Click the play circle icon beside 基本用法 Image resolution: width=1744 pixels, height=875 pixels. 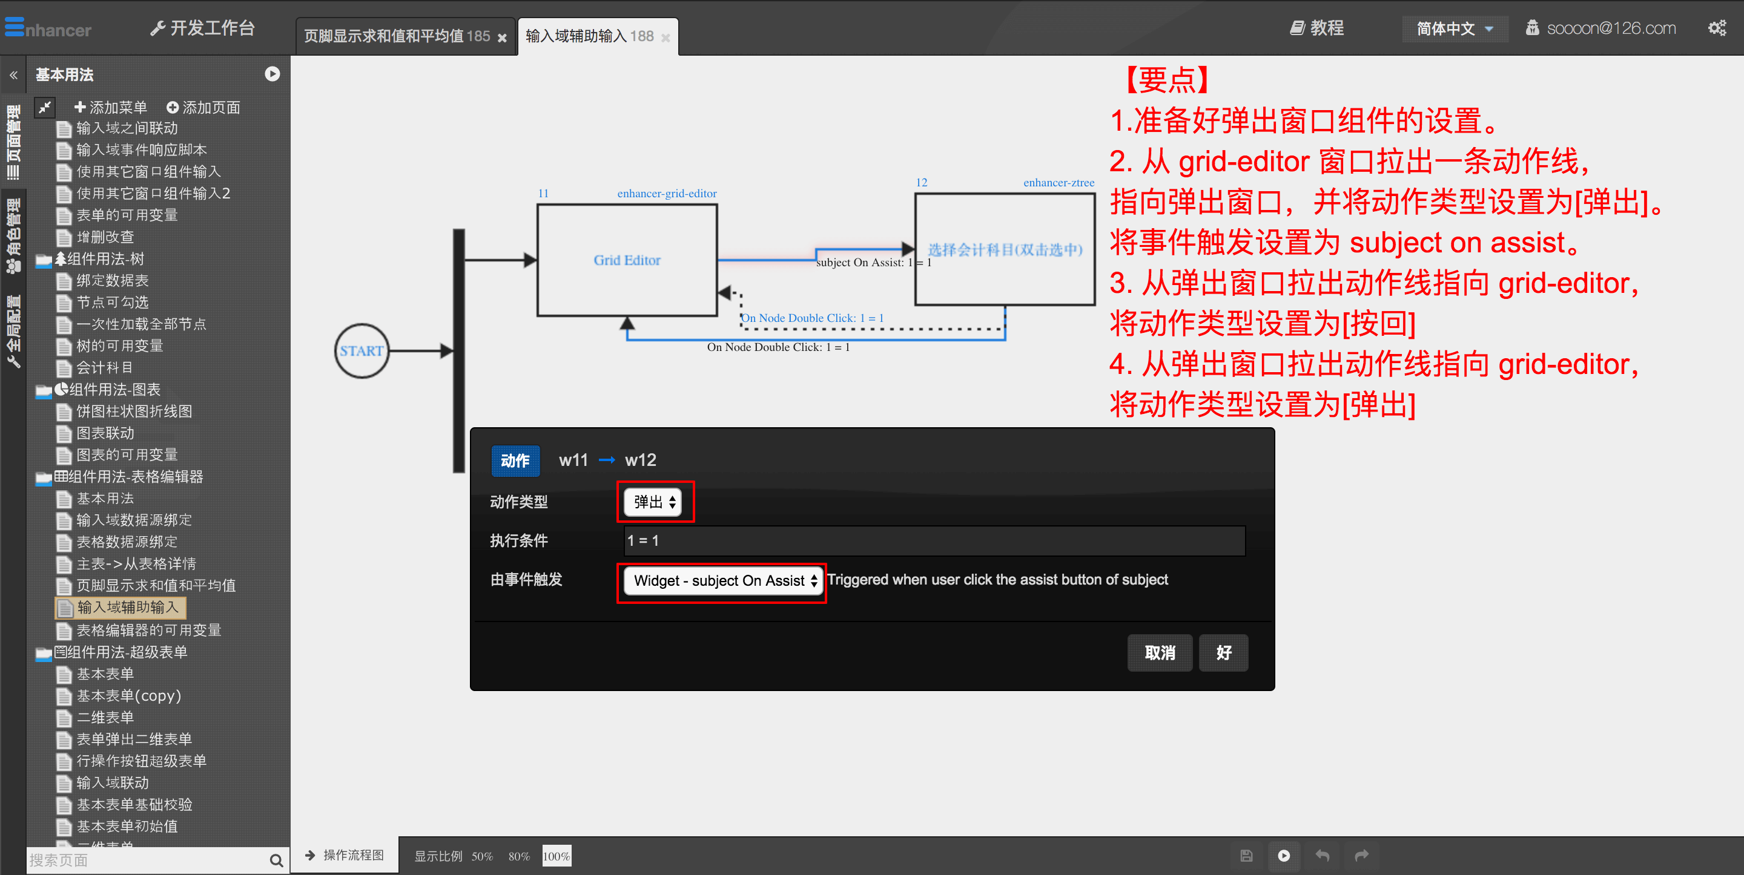pyautogui.click(x=272, y=74)
